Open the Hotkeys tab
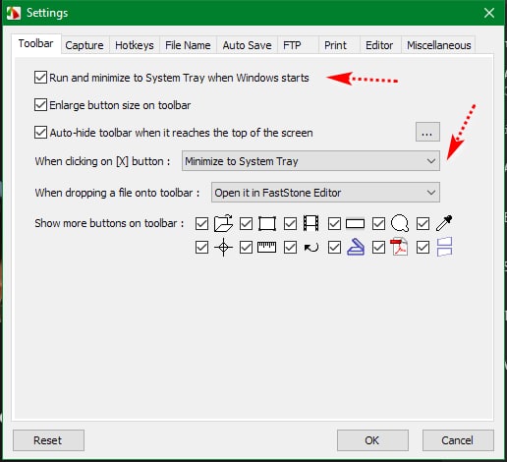The height and width of the screenshot is (462, 507). click(x=135, y=45)
